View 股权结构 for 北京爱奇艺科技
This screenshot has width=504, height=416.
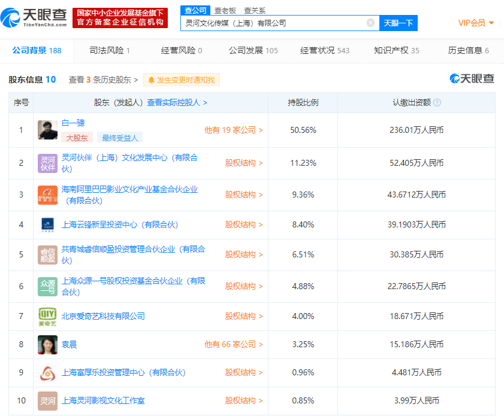[x=244, y=317]
